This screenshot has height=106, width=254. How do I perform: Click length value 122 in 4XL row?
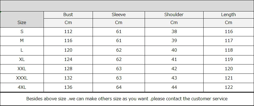[x=229, y=87]
